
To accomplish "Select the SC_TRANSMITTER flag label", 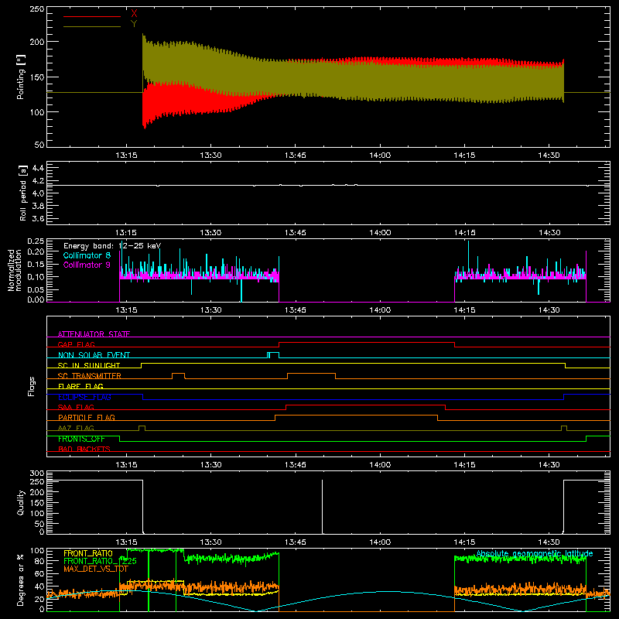I will [x=90, y=376].
